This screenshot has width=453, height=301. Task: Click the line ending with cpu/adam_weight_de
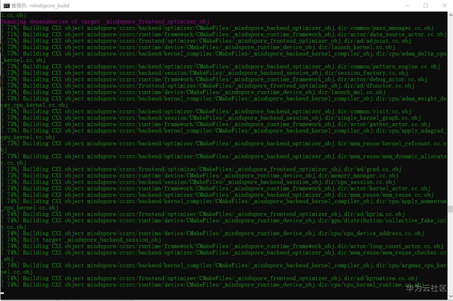(x=224, y=99)
